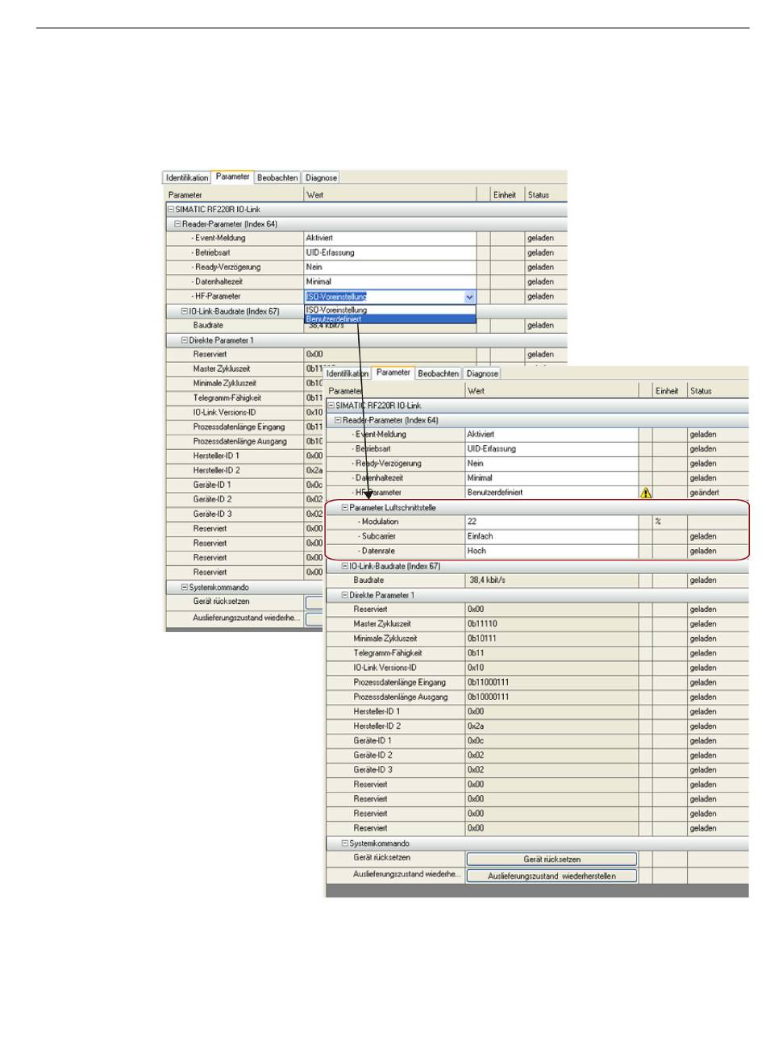Collapse IO-Link-Baudrate (Index 67) in front window
The width and height of the screenshot is (766, 1049).
click(345, 566)
